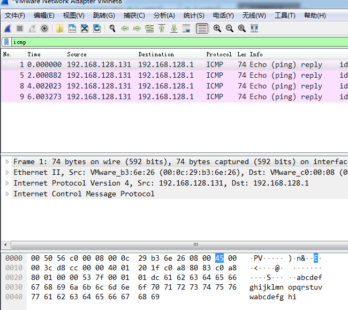Open the display filter bookmark menu
This screenshot has height=310, width=348.
[x=6, y=42]
